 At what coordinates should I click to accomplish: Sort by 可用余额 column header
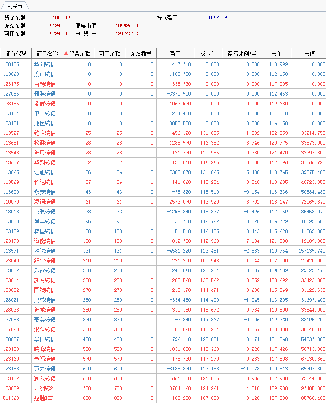point(110,54)
